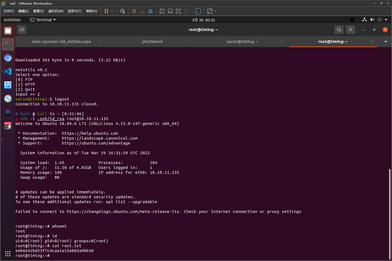Expand the Terminal app menu
The width and height of the screenshot is (392, 261).
point(43,20)
